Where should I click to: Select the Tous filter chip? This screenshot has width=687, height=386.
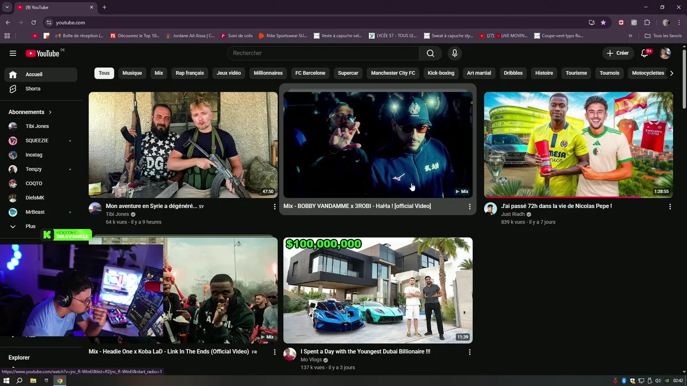[x=104, y=73]
